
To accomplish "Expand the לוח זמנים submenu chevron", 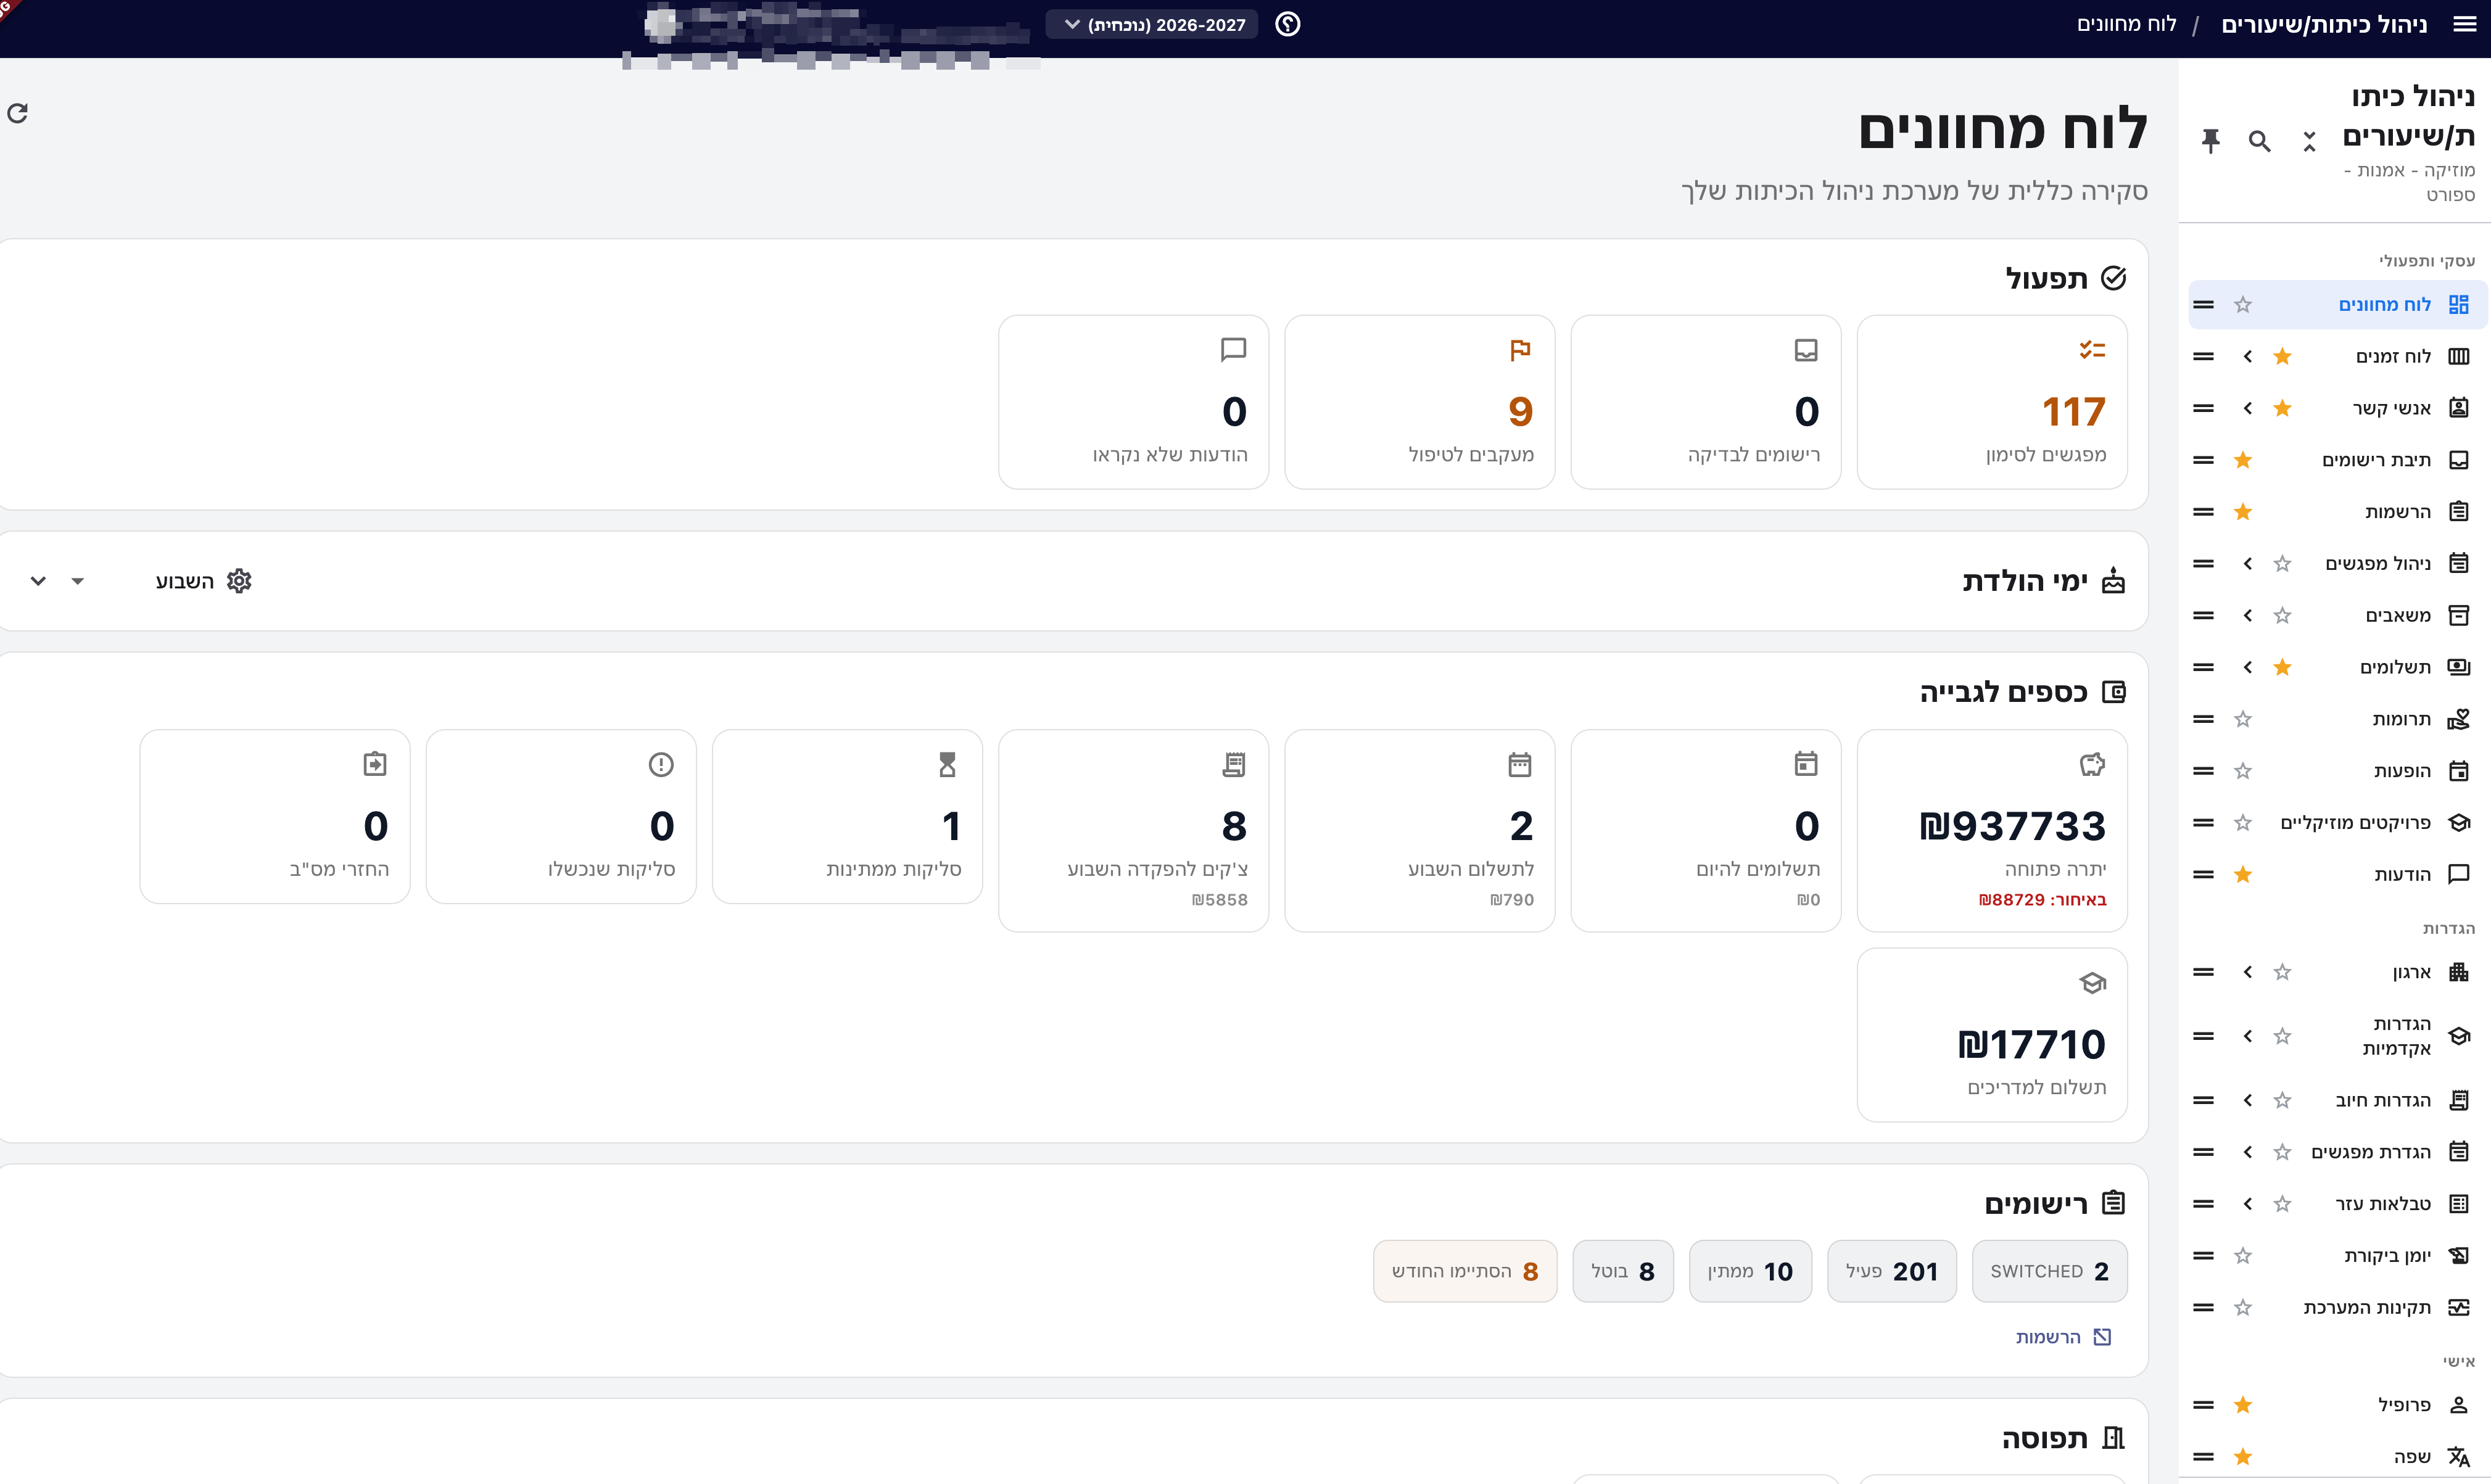I will [x=2247, y=356].
